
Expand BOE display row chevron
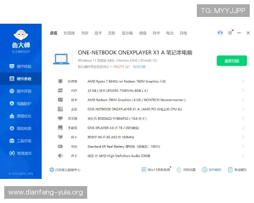click(243, 118)
